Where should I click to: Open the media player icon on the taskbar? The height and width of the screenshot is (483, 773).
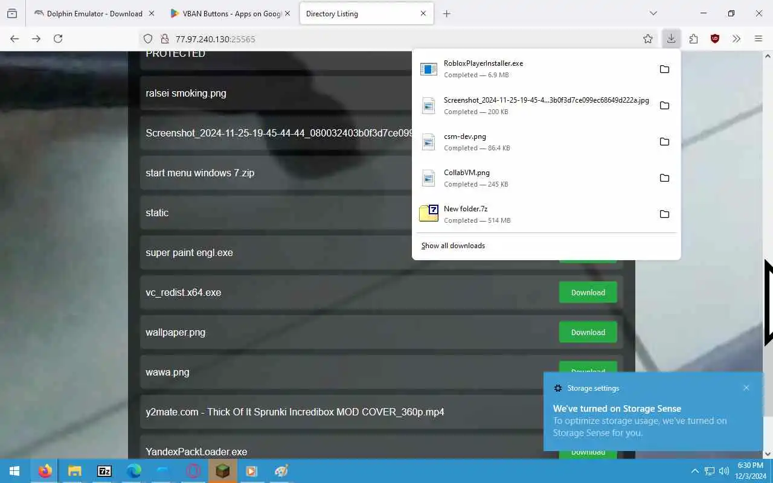pyautogui.click(x=252, y=471)
